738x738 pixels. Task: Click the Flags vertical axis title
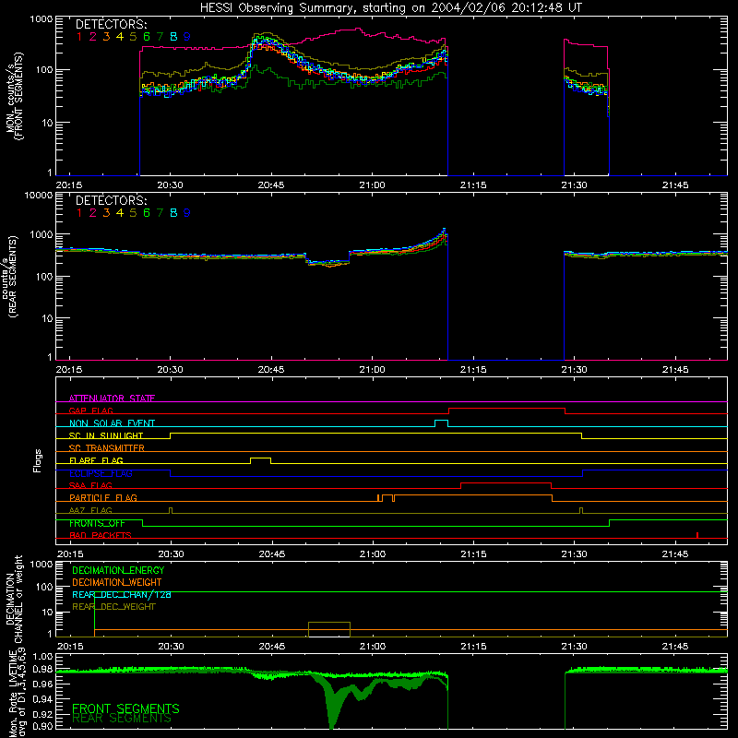(x=38, y=460)
